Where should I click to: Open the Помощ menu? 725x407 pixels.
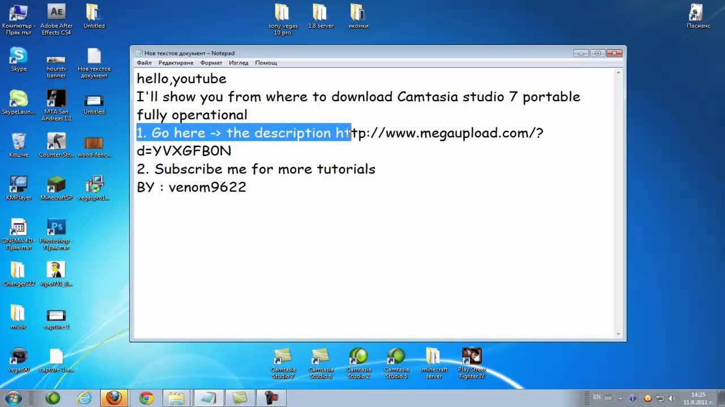[266, 63]
